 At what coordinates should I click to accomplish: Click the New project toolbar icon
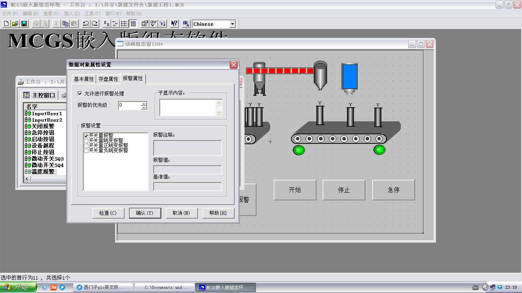[6, 24]
